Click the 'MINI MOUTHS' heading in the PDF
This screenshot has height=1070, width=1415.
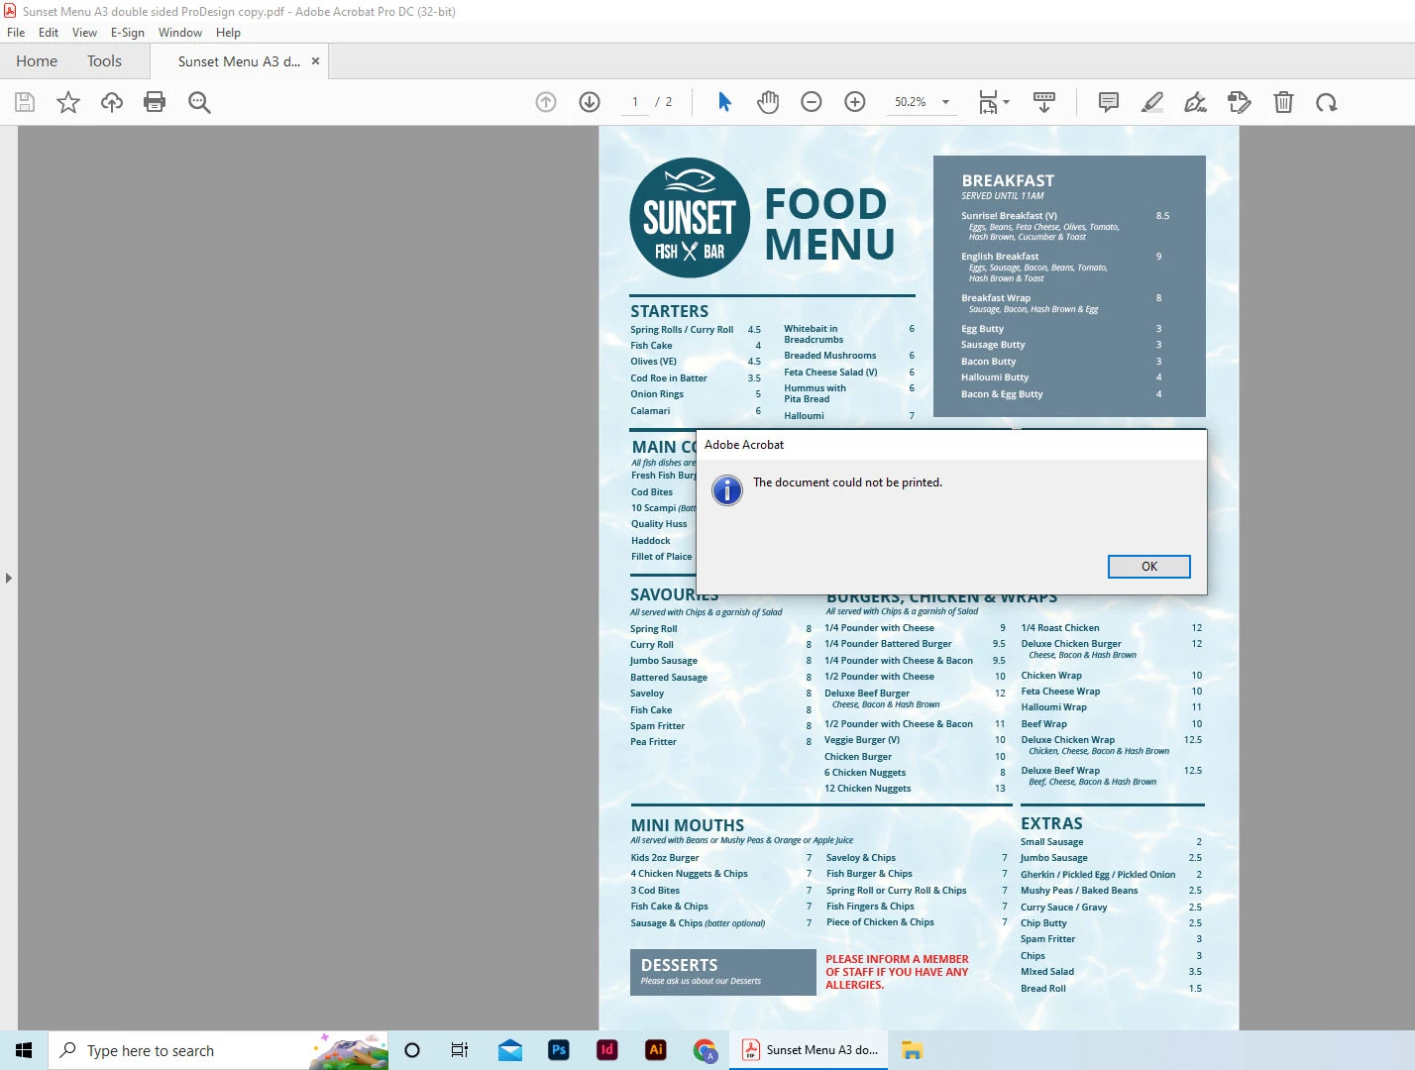pyautogui.click(x=688, y=825)
